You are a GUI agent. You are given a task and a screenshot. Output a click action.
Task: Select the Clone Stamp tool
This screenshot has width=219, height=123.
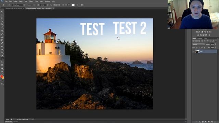[x=2, y=37]
